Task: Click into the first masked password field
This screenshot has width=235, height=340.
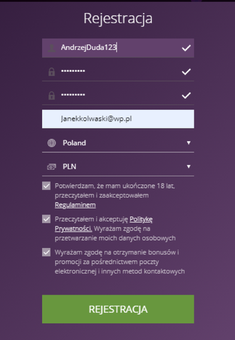Action: 118,71
